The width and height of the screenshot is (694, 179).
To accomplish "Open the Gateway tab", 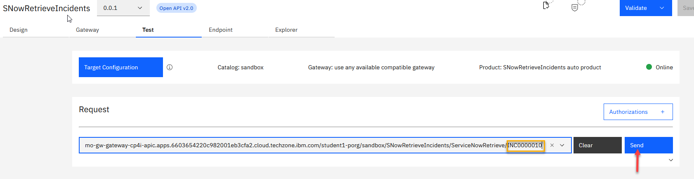I will click(87, 30).
